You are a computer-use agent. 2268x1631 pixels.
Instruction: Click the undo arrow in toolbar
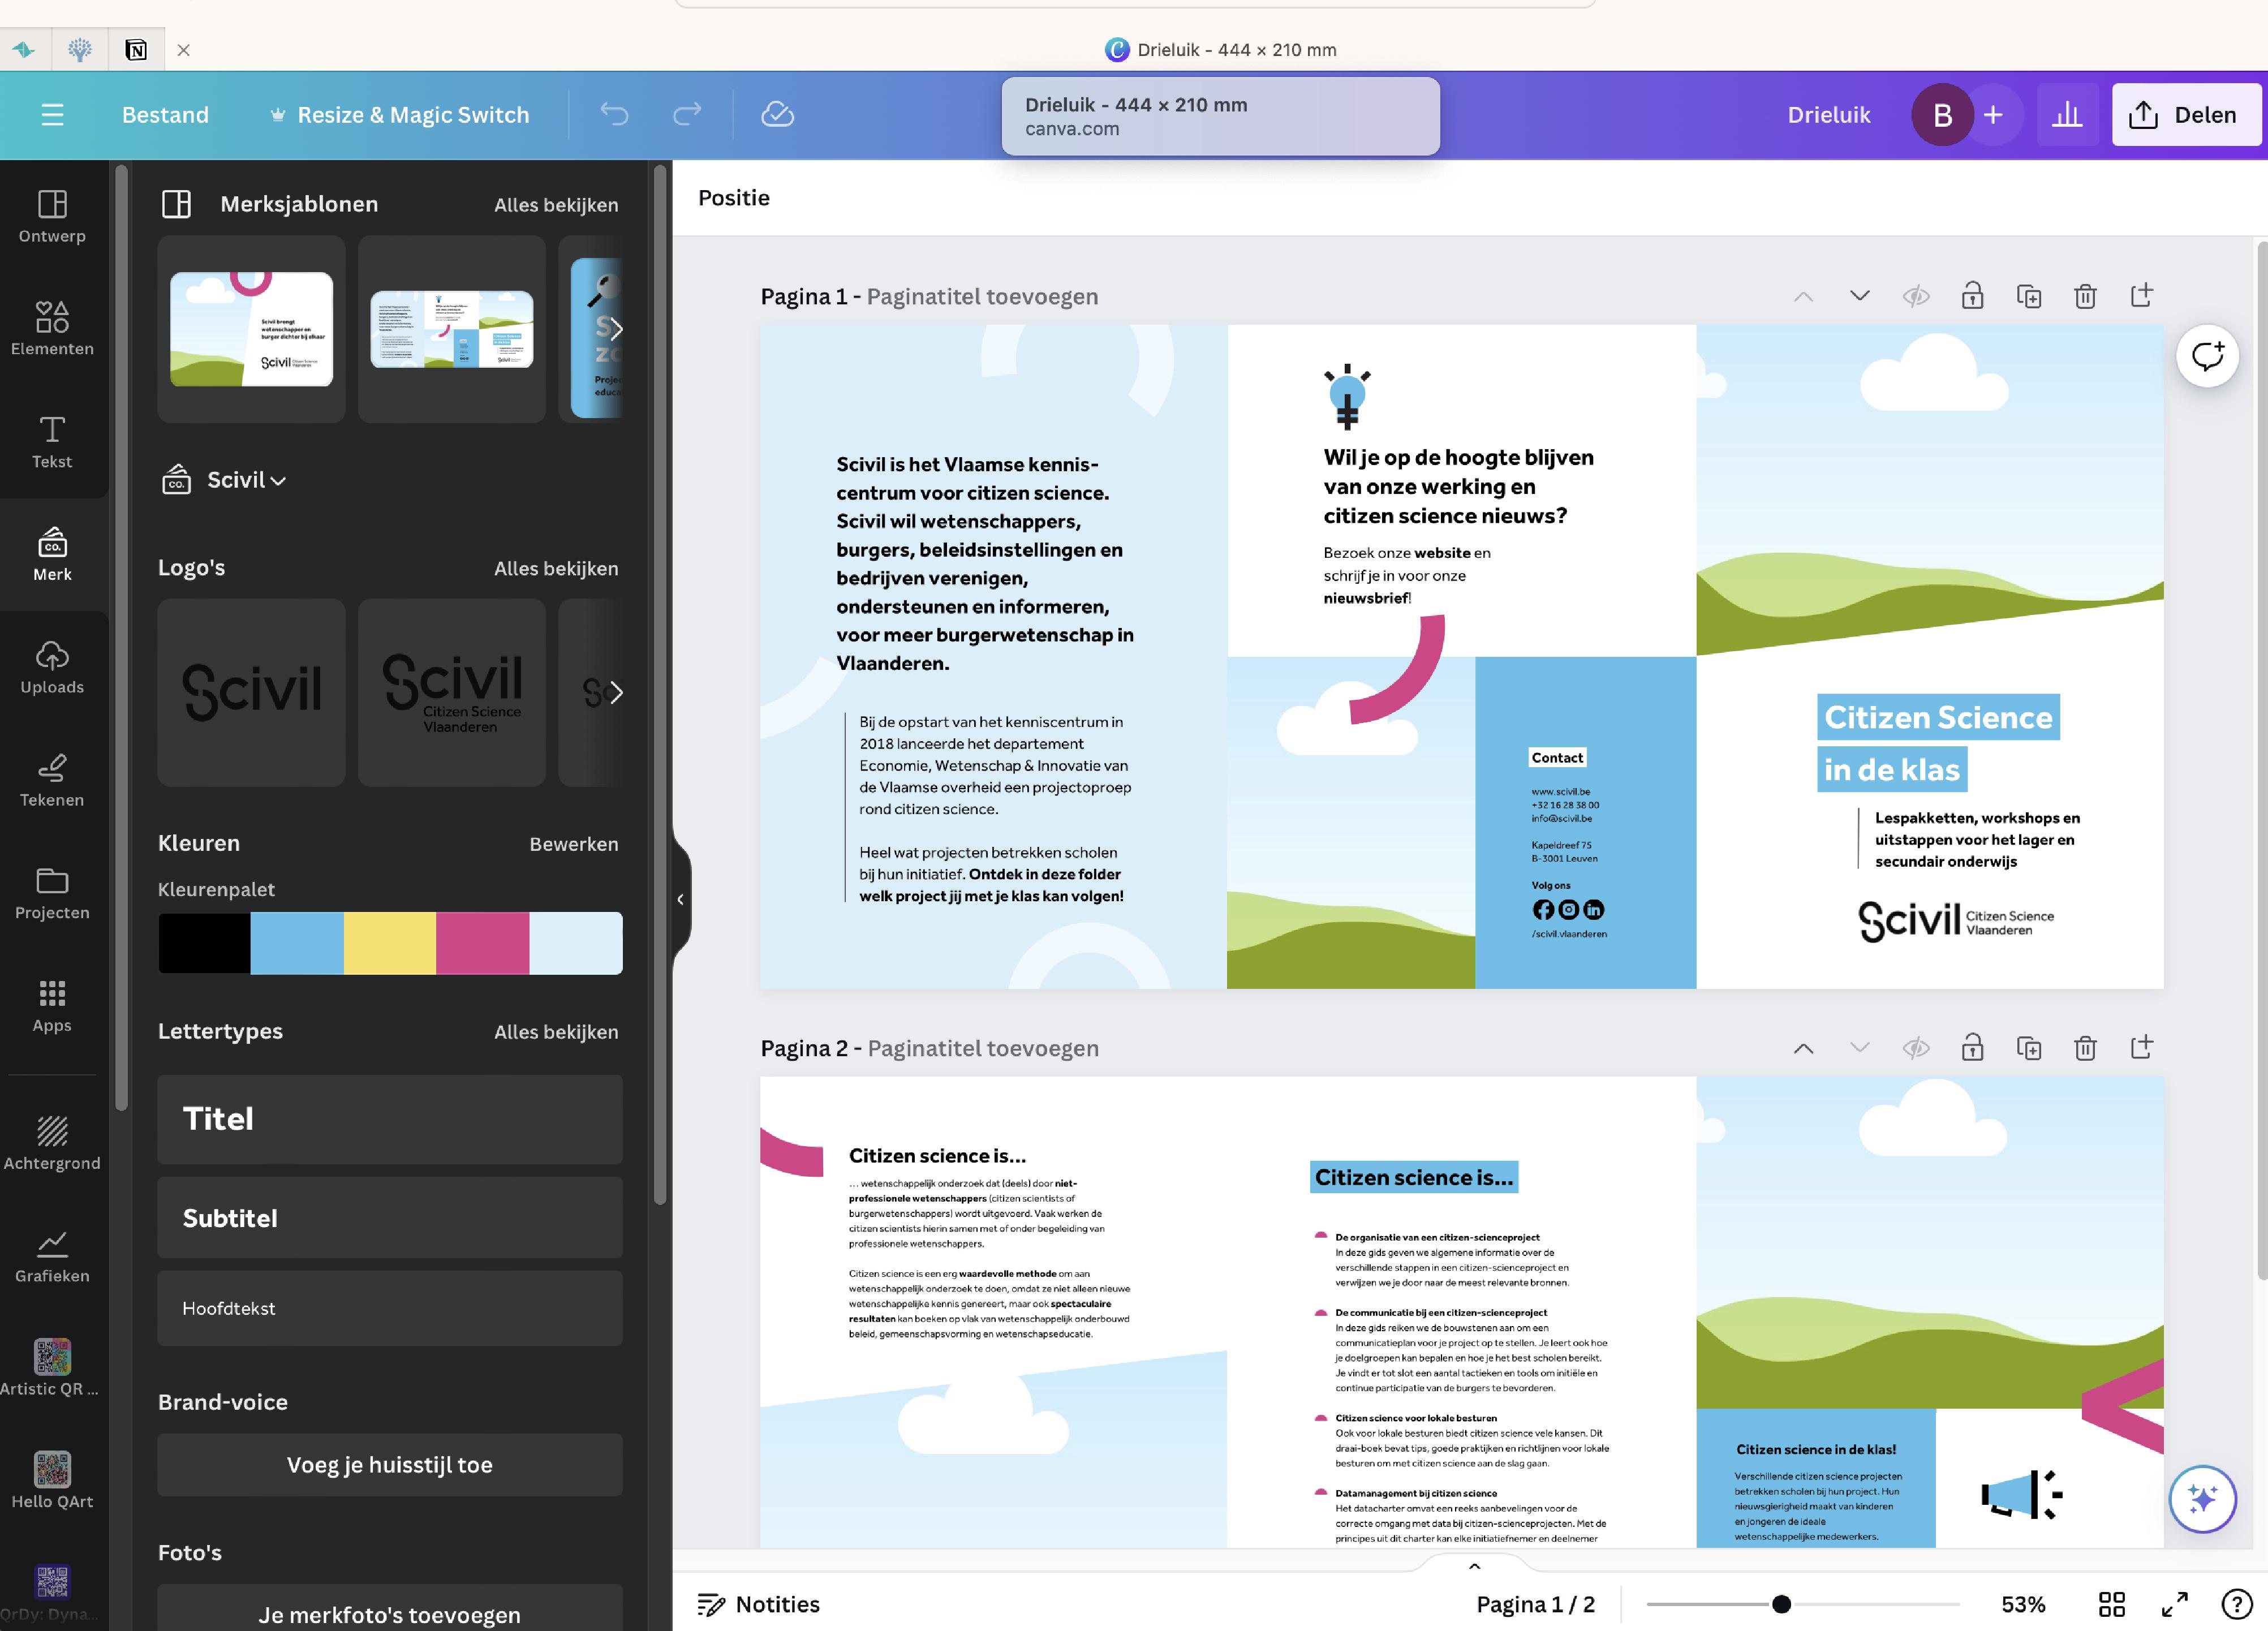[614, 114]
